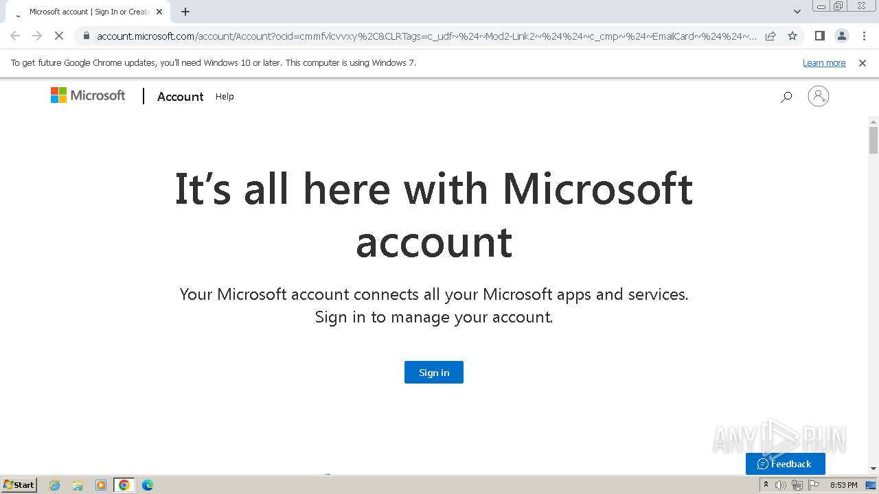Screen dimensions: 879x494
Task: Switch to Chrome taskbar icon
Action: (x=124, y=485)
